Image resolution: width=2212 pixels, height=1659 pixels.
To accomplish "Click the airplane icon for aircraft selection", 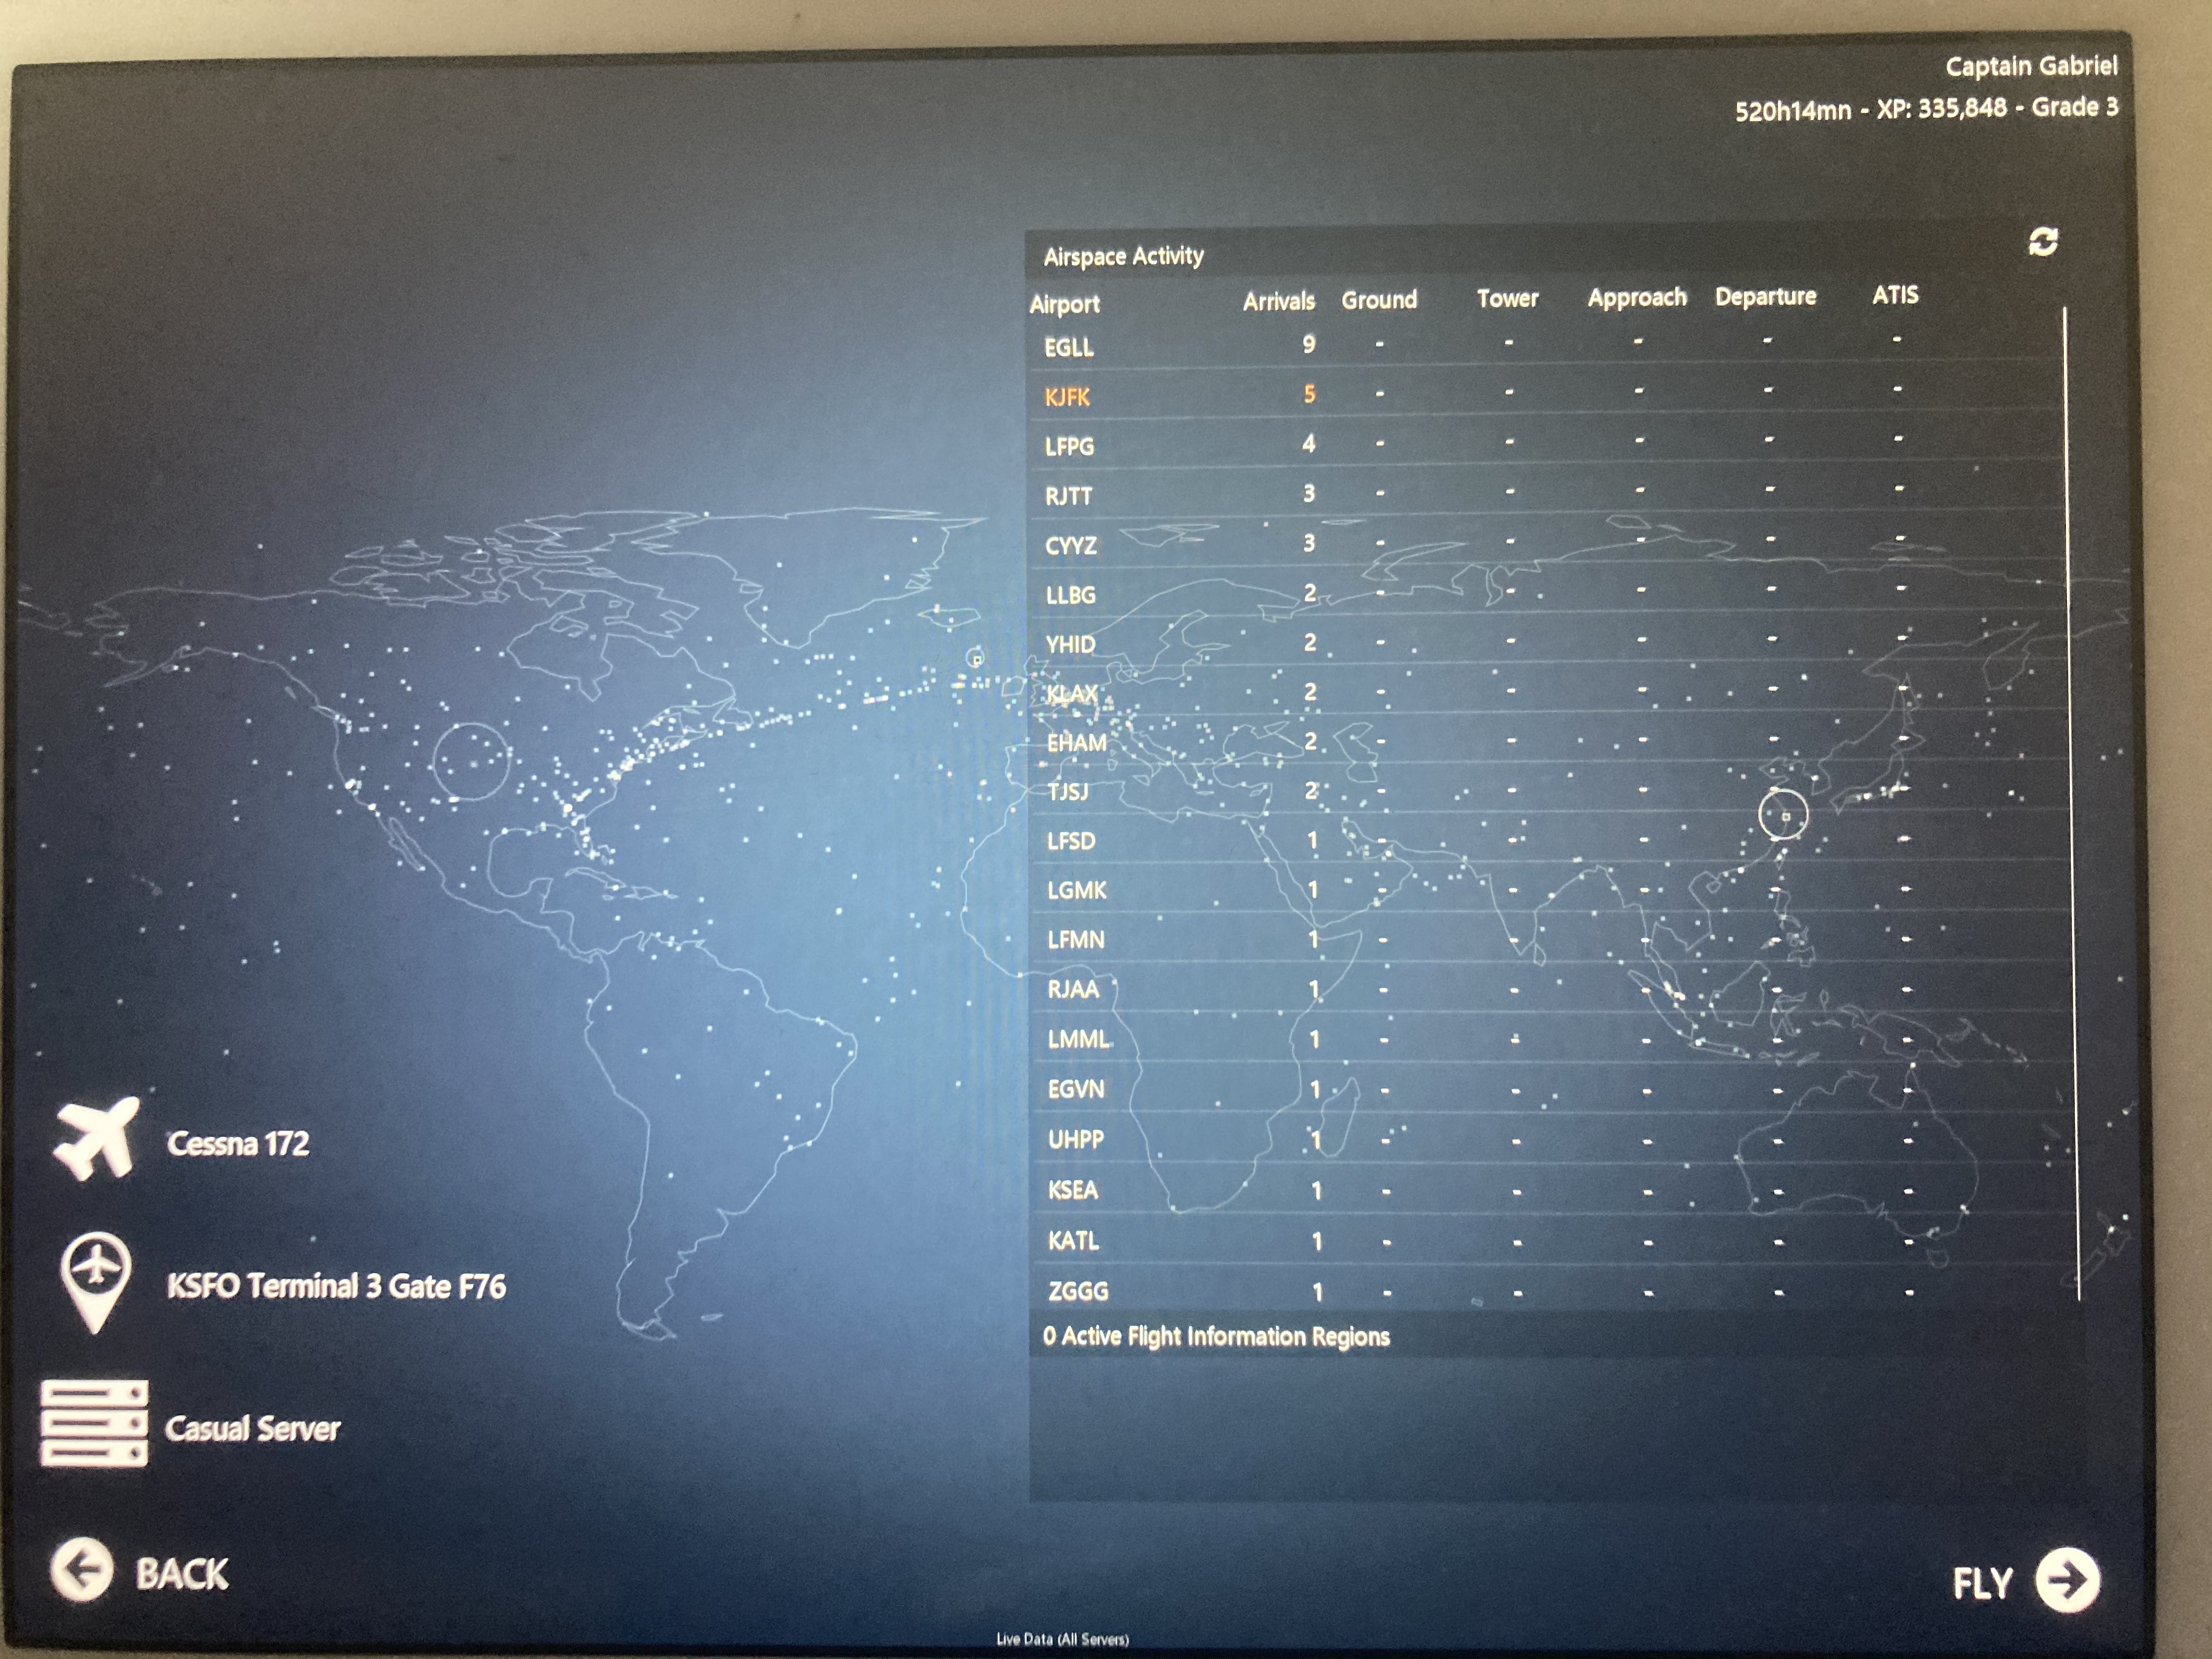I will click(x=97, y=1139).
